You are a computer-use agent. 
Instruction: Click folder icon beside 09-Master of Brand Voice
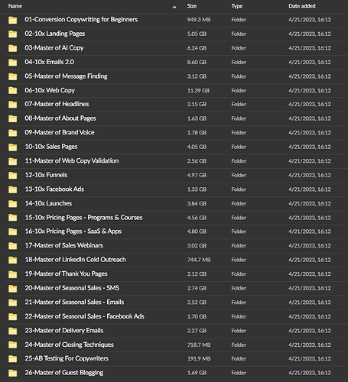13,133
